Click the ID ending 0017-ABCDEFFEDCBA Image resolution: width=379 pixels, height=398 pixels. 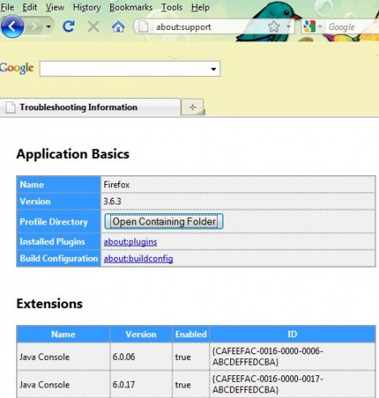(267, 384)
